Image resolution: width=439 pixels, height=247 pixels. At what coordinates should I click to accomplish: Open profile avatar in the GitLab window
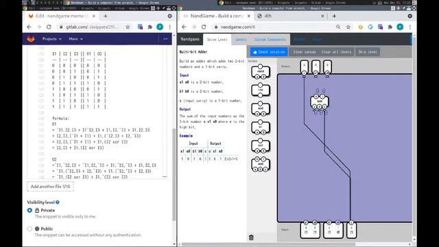pos(160,27)
